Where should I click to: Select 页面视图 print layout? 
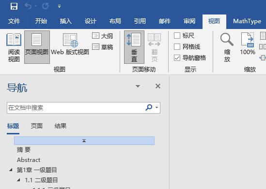coord(37,47)
